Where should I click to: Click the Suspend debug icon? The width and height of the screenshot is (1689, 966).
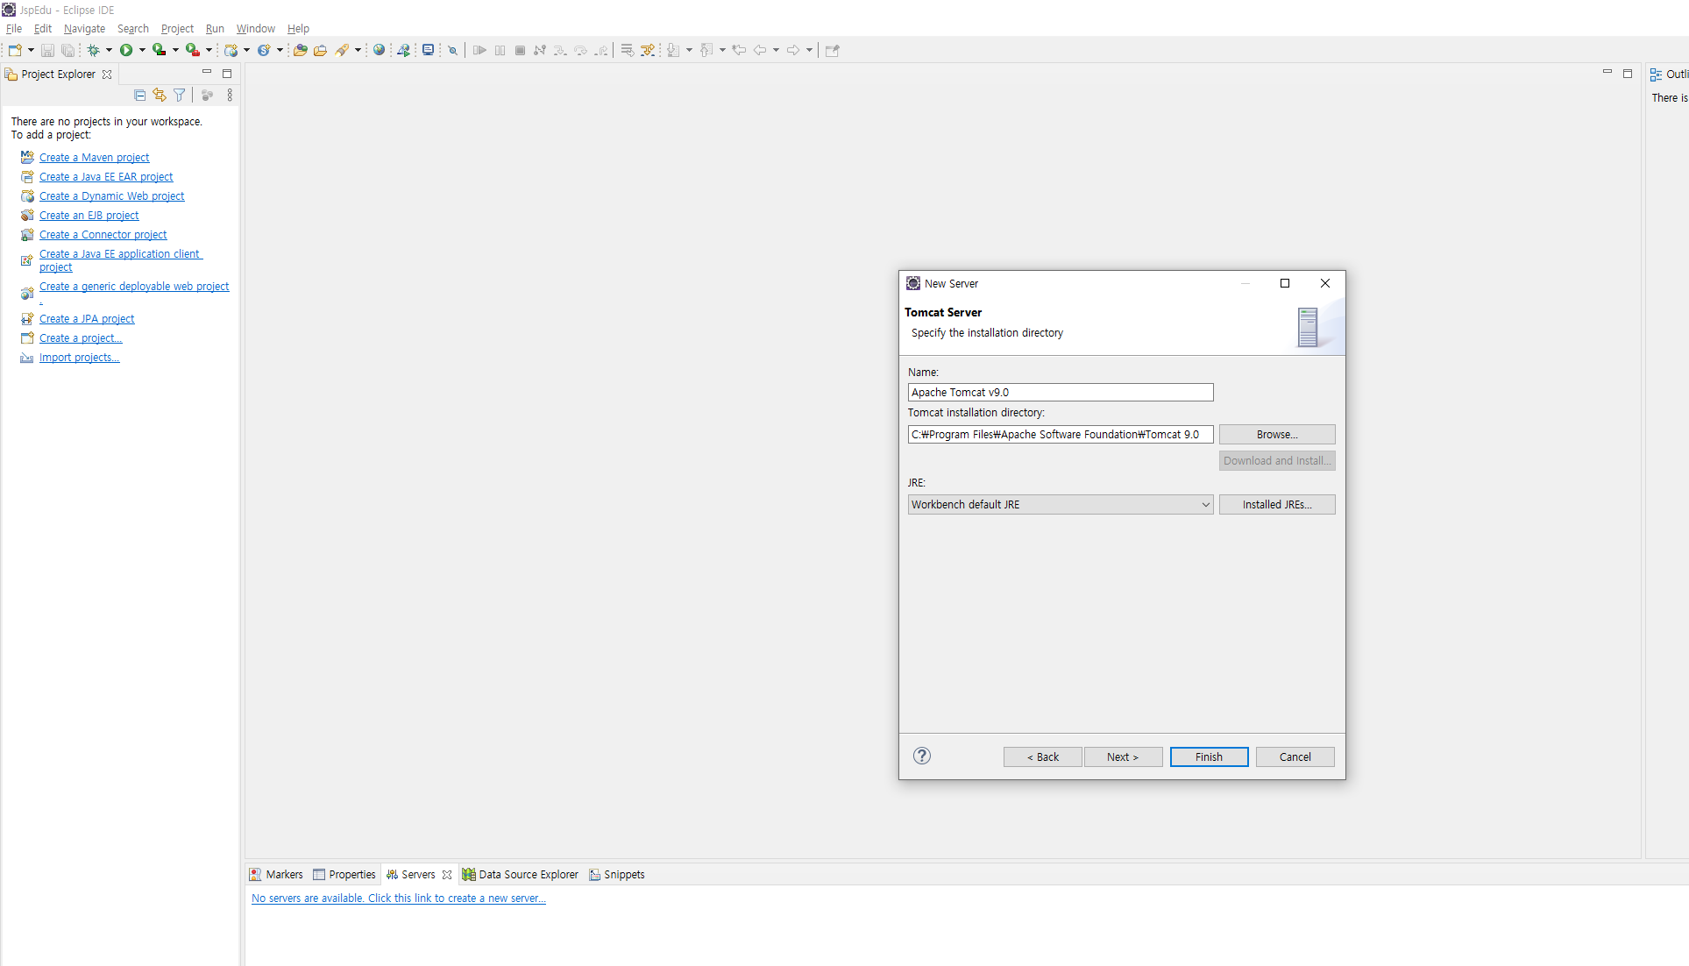point(500,50)
